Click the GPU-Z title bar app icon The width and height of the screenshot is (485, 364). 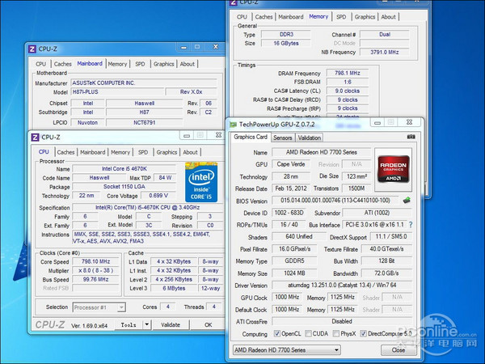233,125
